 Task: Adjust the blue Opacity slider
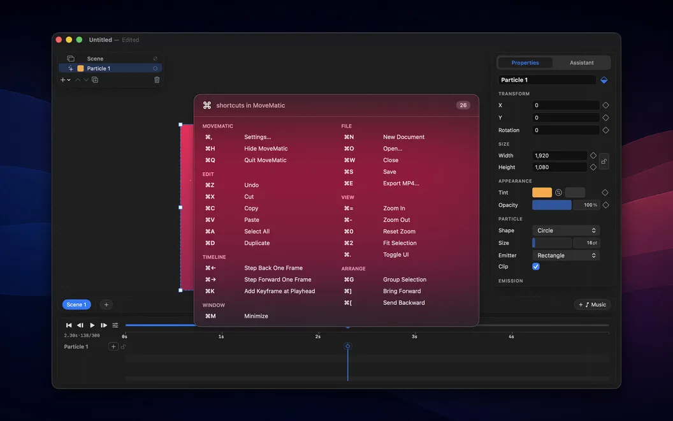(x=552, y=205)
